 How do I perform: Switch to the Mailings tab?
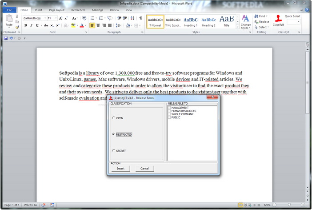[x=97, y=10]
